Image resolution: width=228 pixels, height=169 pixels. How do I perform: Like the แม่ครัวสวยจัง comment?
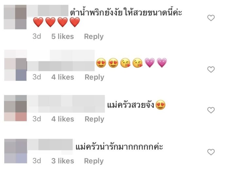point(211,110)
